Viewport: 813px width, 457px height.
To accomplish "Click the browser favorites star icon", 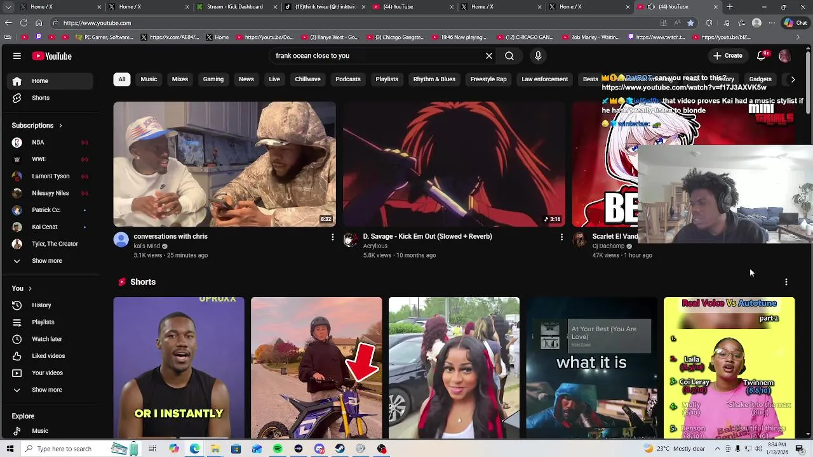I will [x=690, y=23].
